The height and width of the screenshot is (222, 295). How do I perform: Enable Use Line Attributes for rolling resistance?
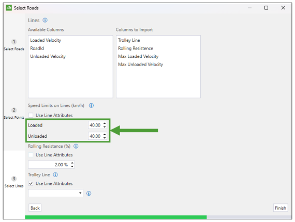pyautogui.click(x=31, y=155)
